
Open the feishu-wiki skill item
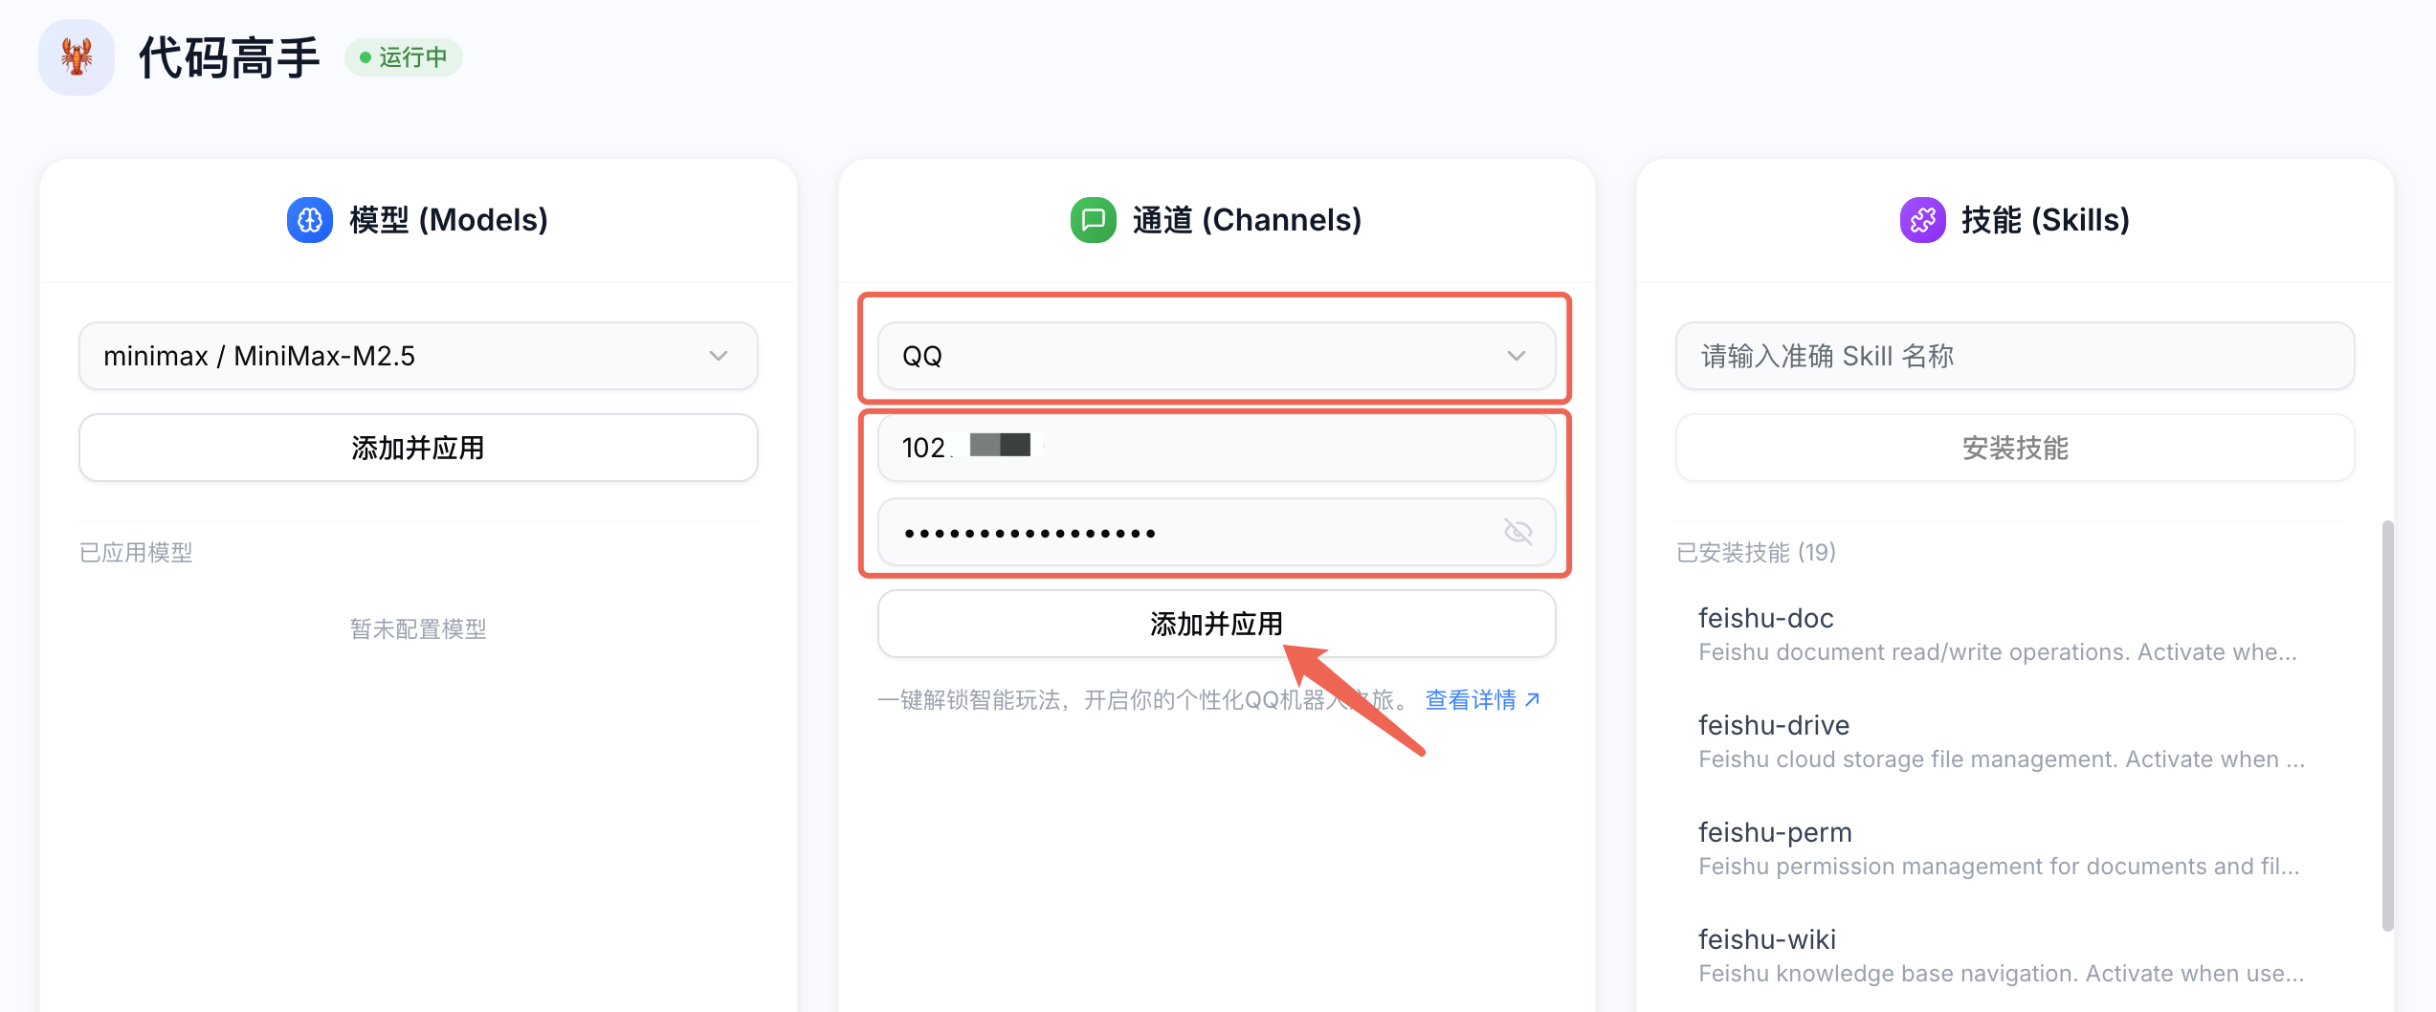[1998, 955]
